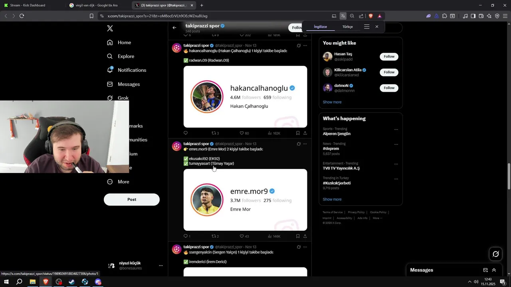The height and width of the screenshot is (287, 511).
Task: Open the Brave Leo AI sparkle icon
Action: coord(489,16)
